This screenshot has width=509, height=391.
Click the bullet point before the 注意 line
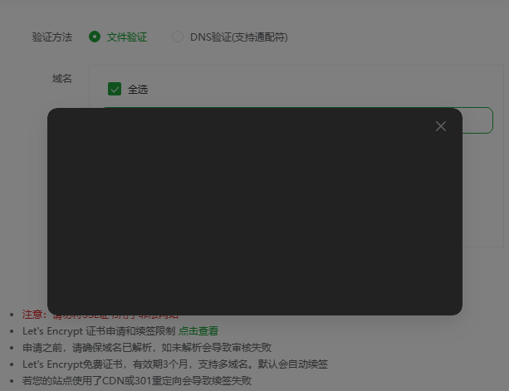11,315
